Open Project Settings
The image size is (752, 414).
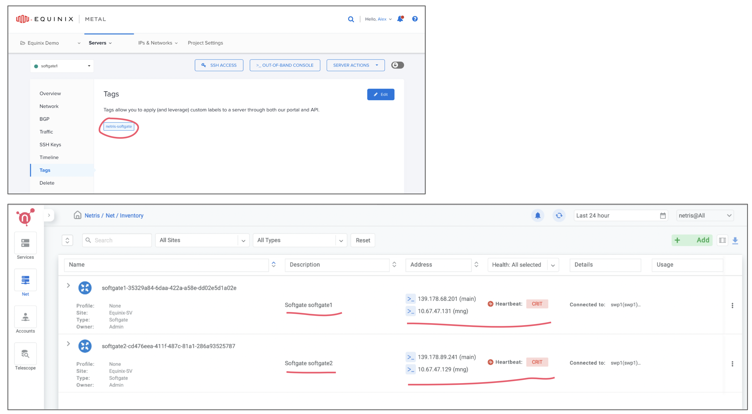pyautogui.click(x=205, y=43)
